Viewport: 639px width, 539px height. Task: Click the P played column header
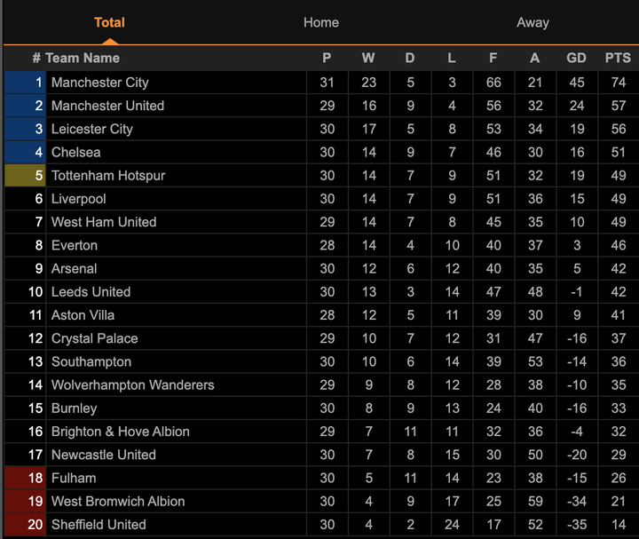[x=327, y=58]
